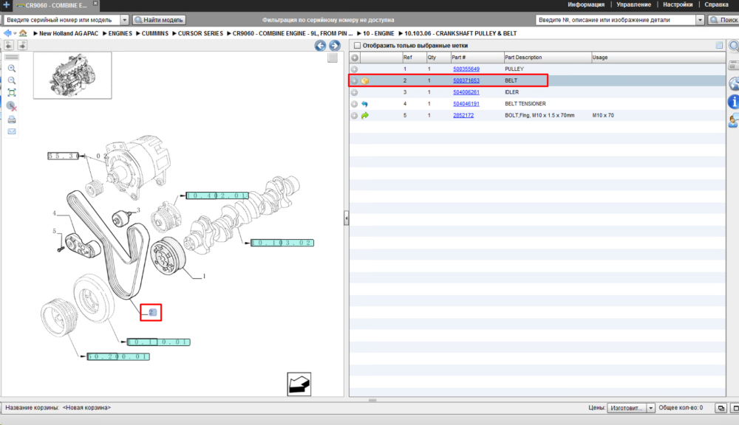Go to the Home icon in breadcrumb
739x425 pixels.
click(x=23, y=33)
